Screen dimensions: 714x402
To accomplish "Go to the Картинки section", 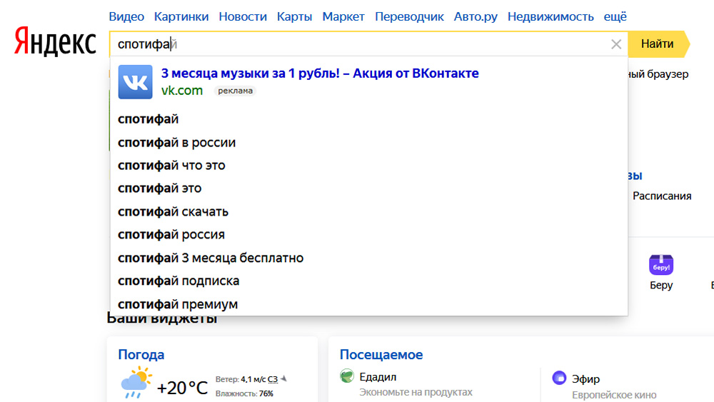I will pos(181,16).
